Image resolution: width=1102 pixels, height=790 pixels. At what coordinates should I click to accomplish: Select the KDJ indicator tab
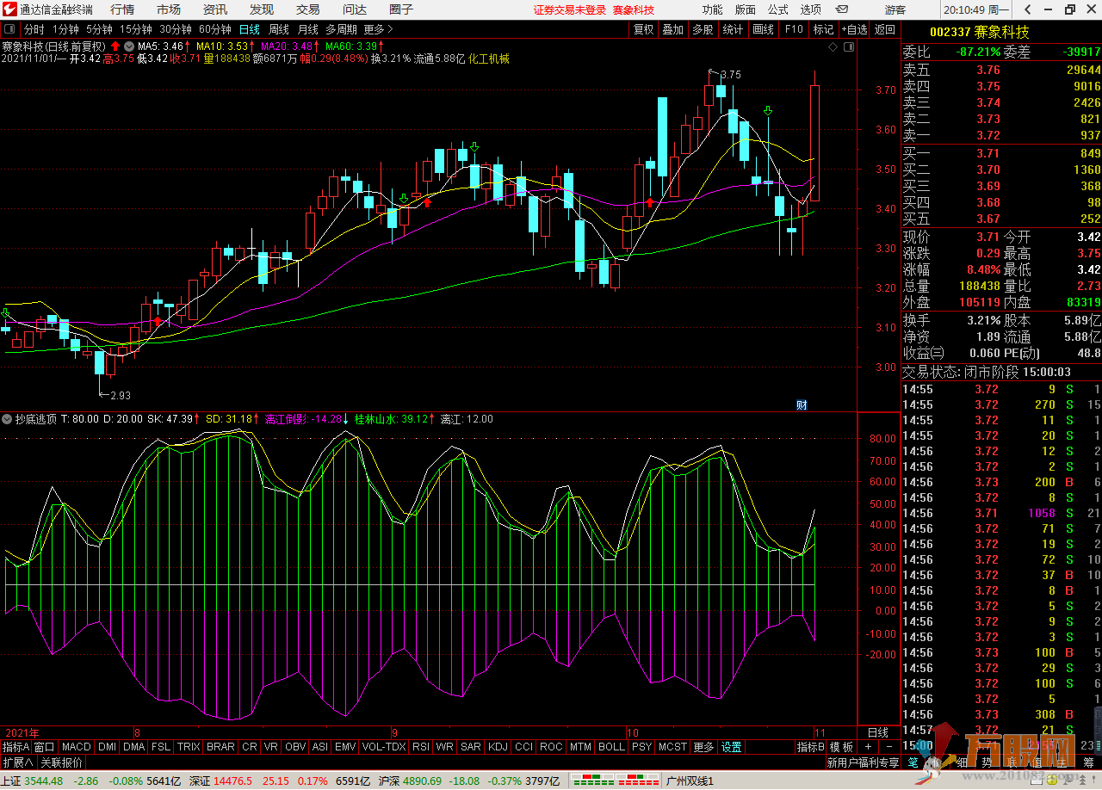(x=498, y=747)
